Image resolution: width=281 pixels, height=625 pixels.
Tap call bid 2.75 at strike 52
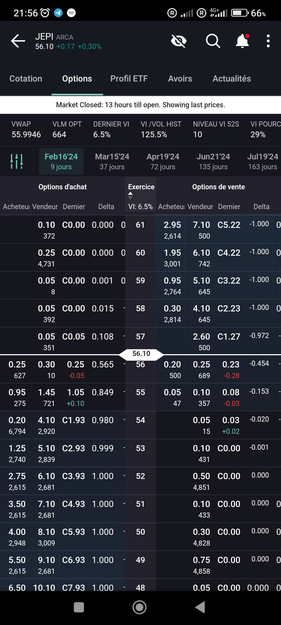pyautogui.click(x=17, y=476)
